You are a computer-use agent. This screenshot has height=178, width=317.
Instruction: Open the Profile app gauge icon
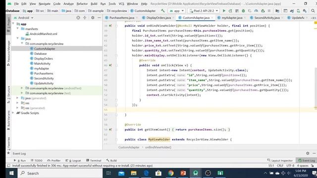[x=256, y=11]
